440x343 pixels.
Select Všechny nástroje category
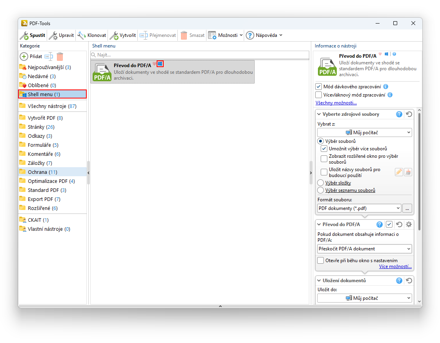[x=53, y=106]
